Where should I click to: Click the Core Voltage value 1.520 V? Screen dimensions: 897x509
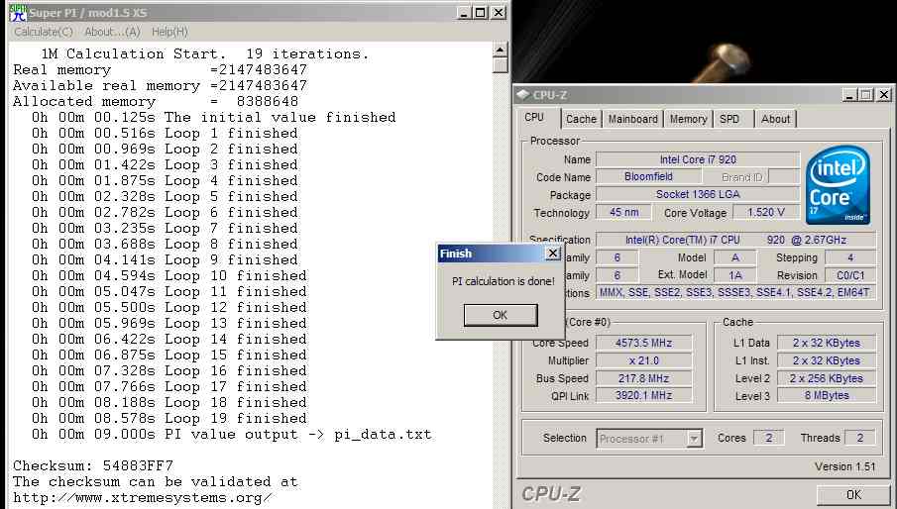click(x=766, y=212)
